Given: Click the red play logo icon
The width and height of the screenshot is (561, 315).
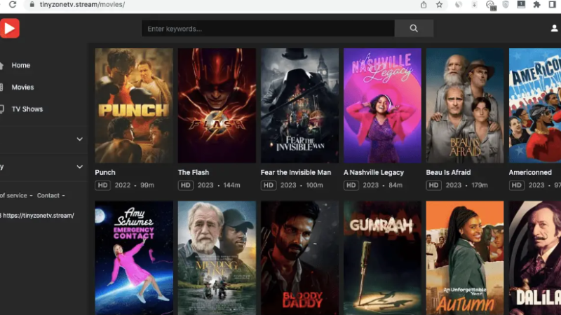Looking at the screenshot, I should (x=10, y=28).
